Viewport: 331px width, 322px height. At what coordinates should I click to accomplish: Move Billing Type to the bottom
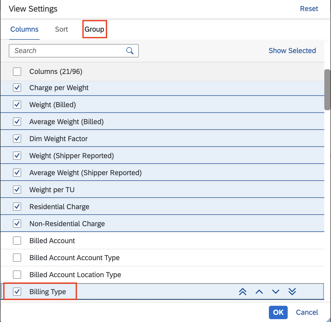coord(292,292)
